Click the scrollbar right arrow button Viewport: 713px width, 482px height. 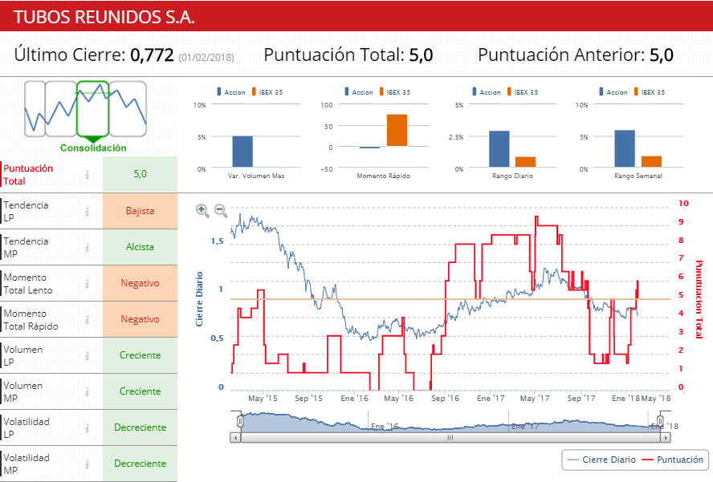(666, 438)
